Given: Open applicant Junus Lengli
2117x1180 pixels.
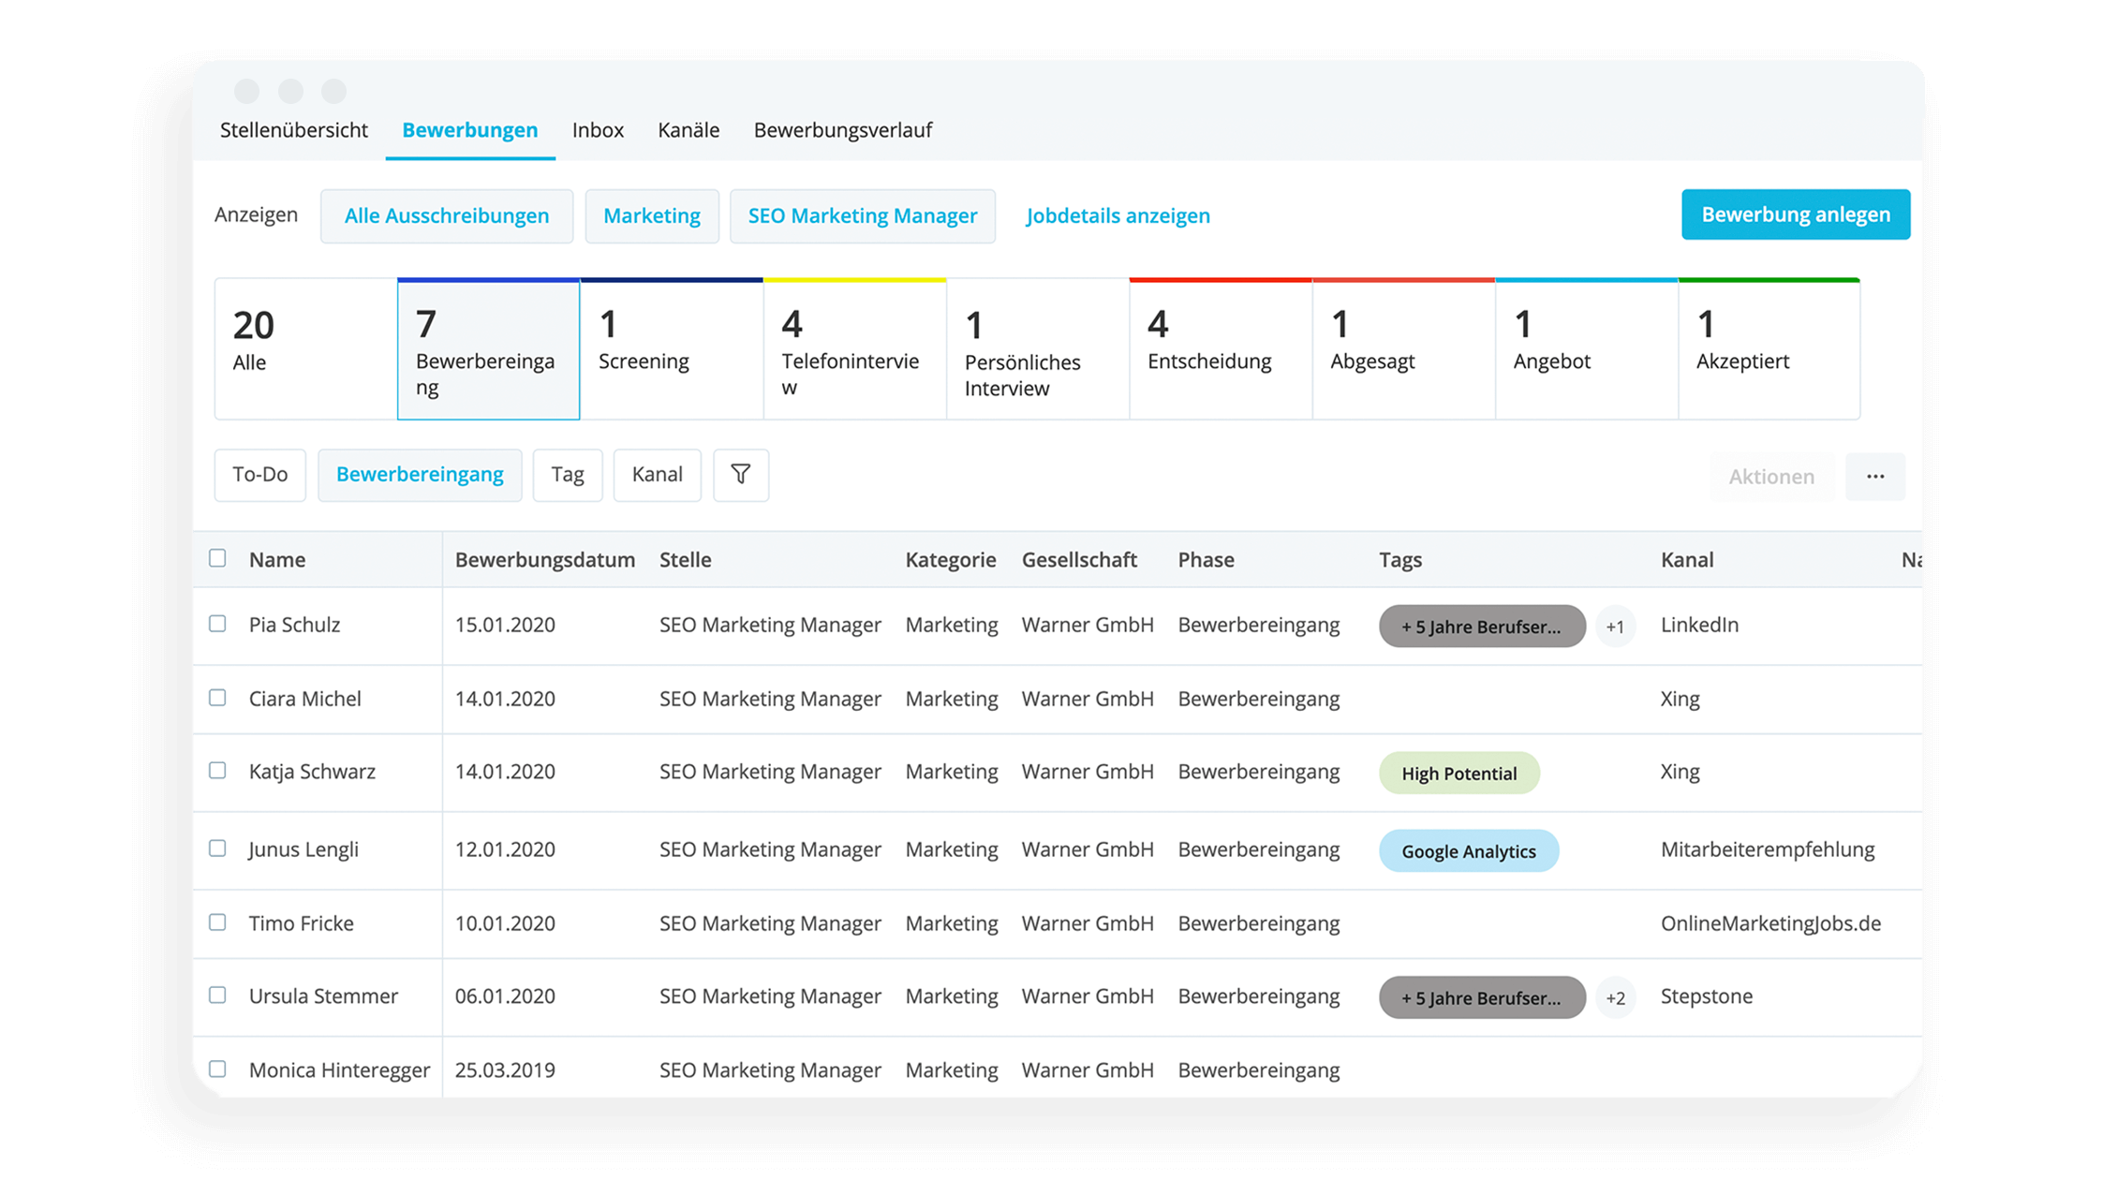Looking at the screenshot, I should point(303,849).
